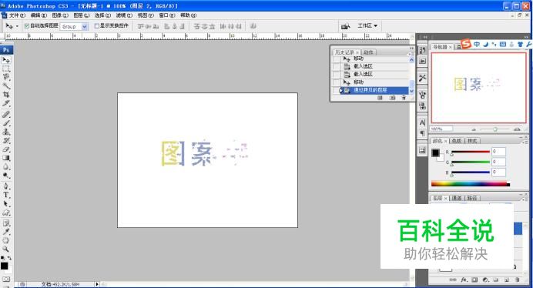
Task: Select the Crop tool
Action: pyautogui.click(x=6, y=95)
